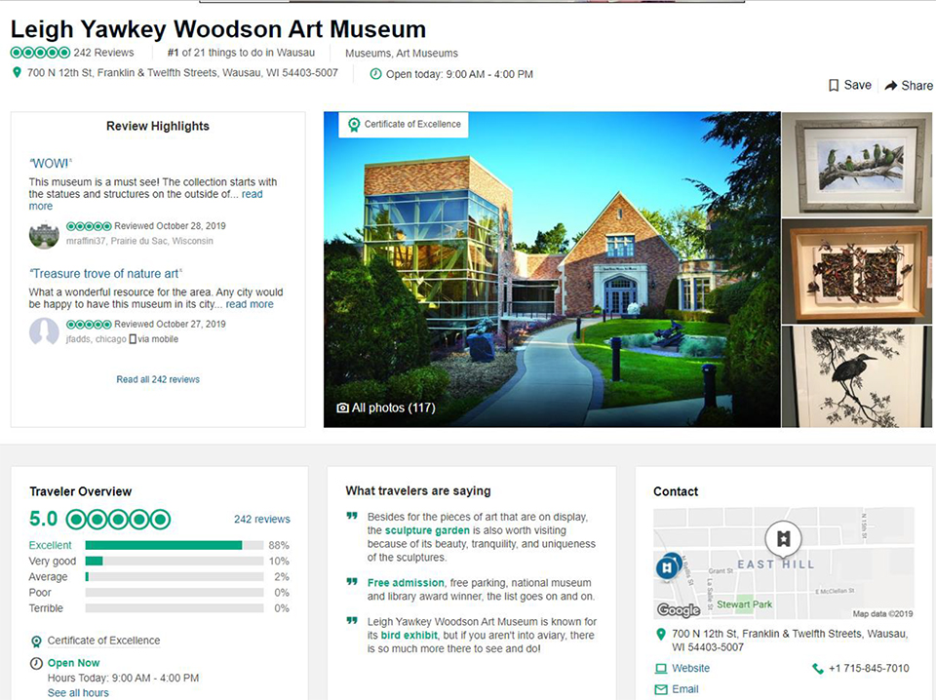
Task: Expand the Treasure trove review with read more
Action: [250, 304]
